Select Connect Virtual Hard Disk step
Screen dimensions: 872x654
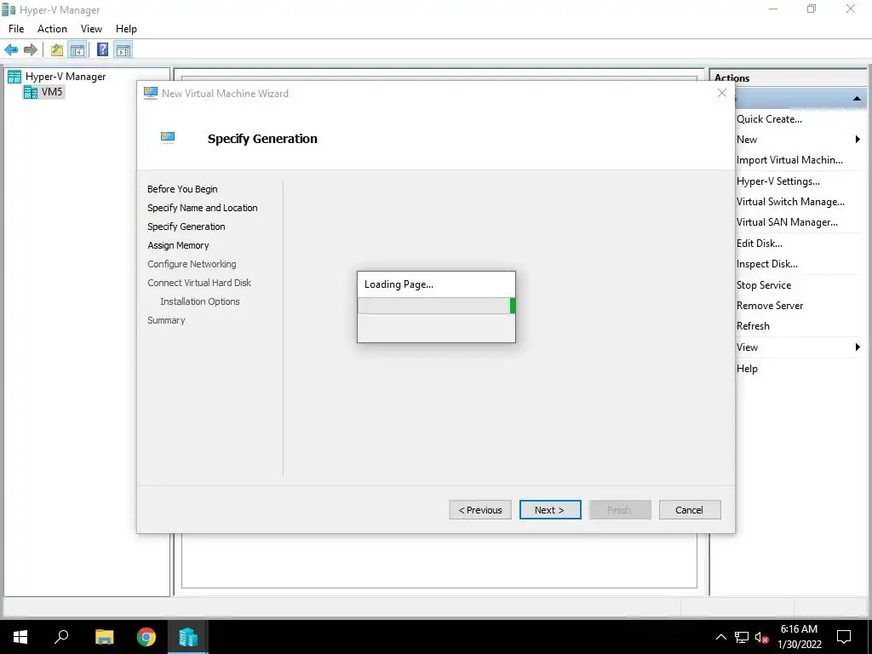[x=199, y=283]
